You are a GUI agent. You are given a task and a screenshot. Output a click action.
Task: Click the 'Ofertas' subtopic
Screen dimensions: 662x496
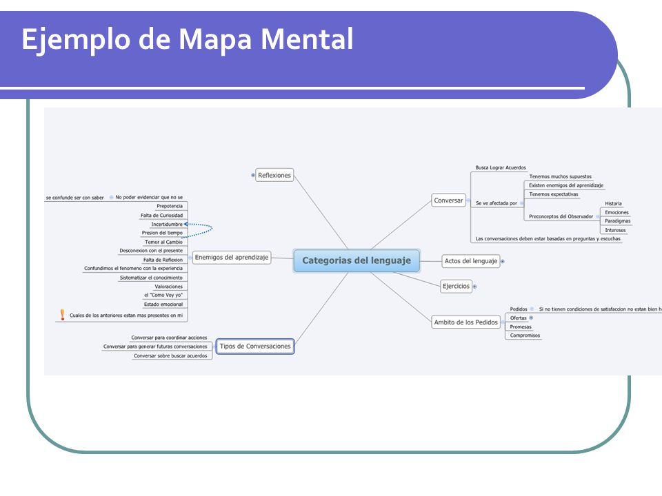[x=518, y=318]
